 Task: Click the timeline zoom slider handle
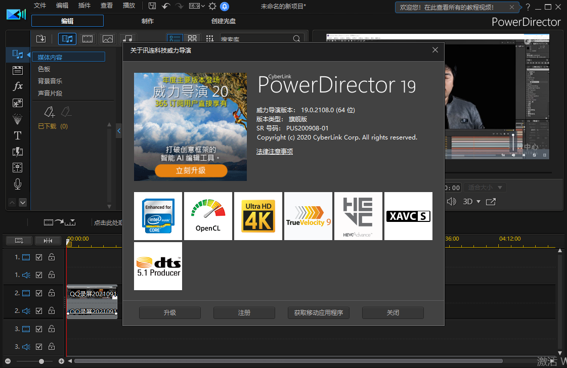tap(41, 361)
